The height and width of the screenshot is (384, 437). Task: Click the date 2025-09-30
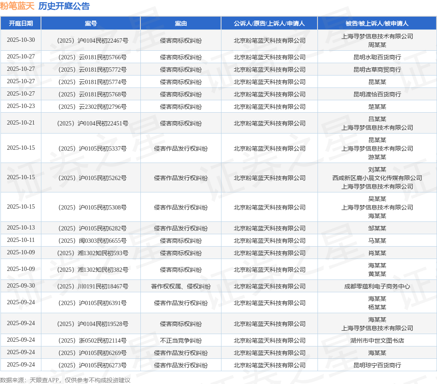[21, 285]
